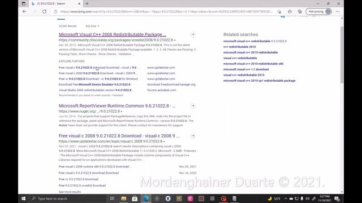Click download.freedownloadmanager.org source text
362x203 pixels.
pyautogui.click(x=171, y=85)
